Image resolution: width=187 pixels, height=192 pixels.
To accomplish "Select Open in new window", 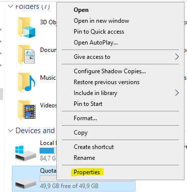I will (x=101, y=21).
